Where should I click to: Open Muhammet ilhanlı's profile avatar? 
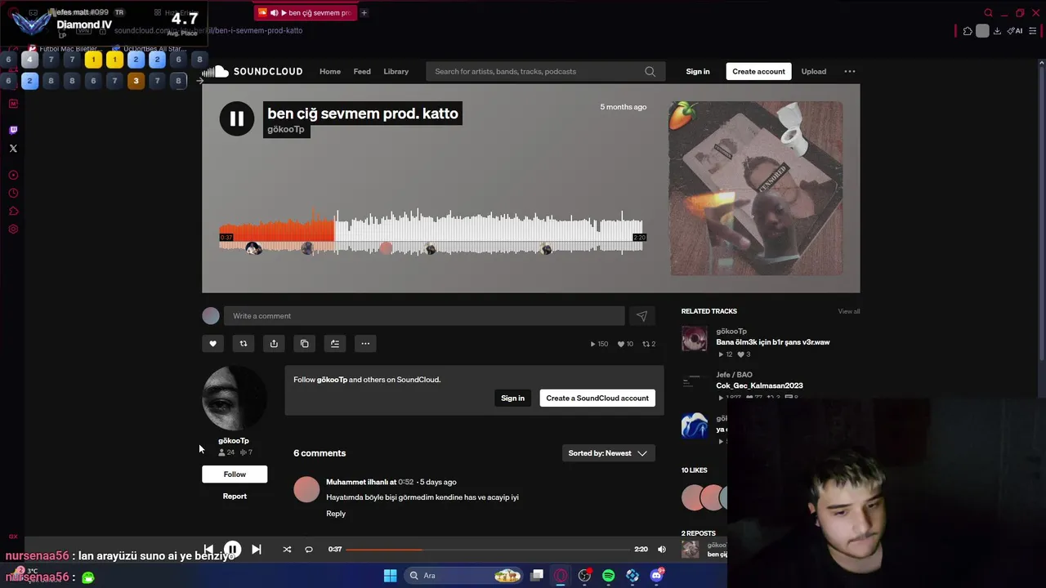[x=306, y=489]
